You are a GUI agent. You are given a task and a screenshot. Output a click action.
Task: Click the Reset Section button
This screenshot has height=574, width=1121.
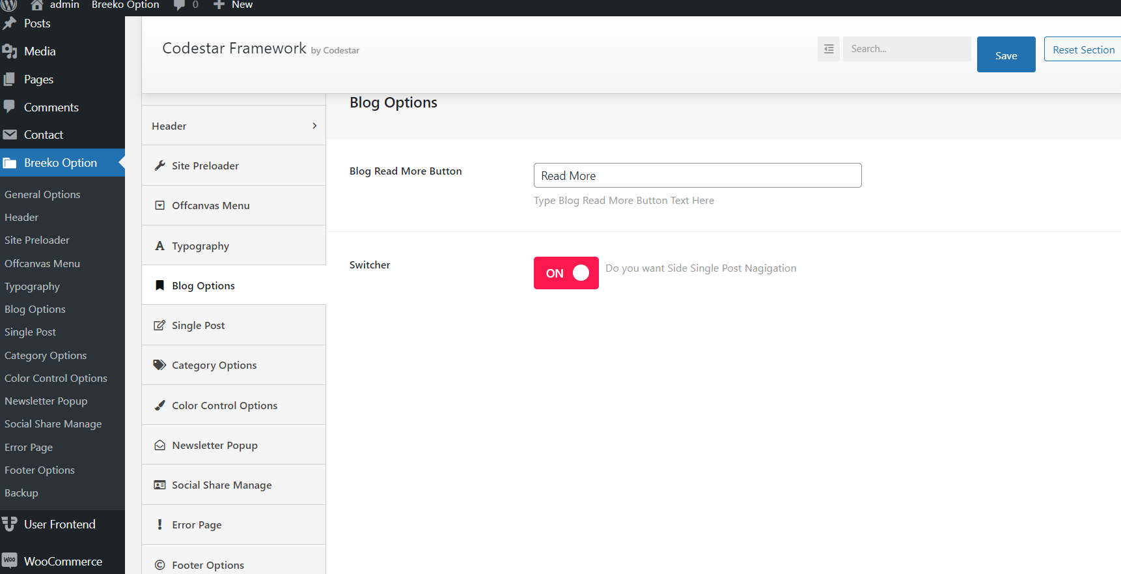click(1083, 50)
